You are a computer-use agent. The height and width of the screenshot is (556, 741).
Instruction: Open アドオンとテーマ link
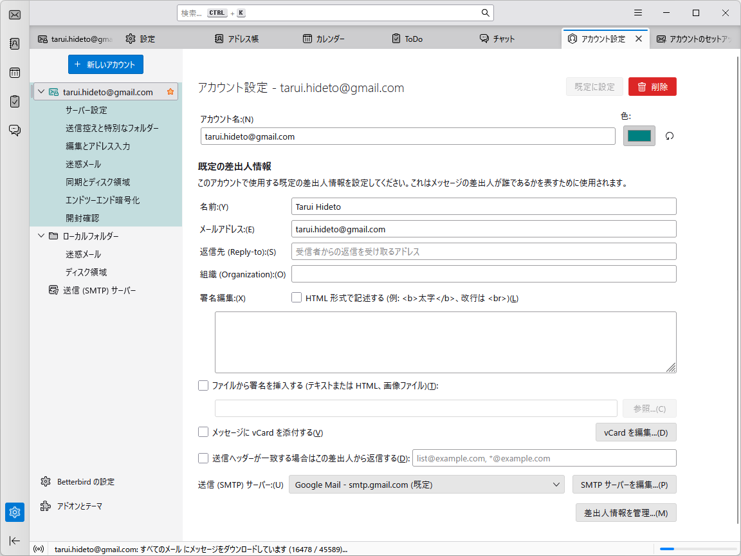[79, 506]
